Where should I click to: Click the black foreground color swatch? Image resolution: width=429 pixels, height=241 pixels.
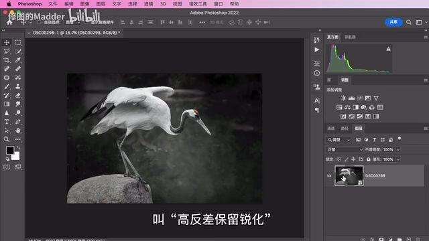pyautogui.click(x=10, y=150)
